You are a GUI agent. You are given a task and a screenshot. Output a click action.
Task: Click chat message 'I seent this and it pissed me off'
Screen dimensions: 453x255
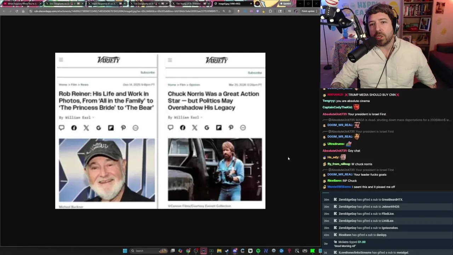(x=373, y=187)
